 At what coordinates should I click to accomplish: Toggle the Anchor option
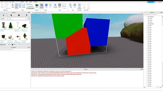tap(64, 8)
